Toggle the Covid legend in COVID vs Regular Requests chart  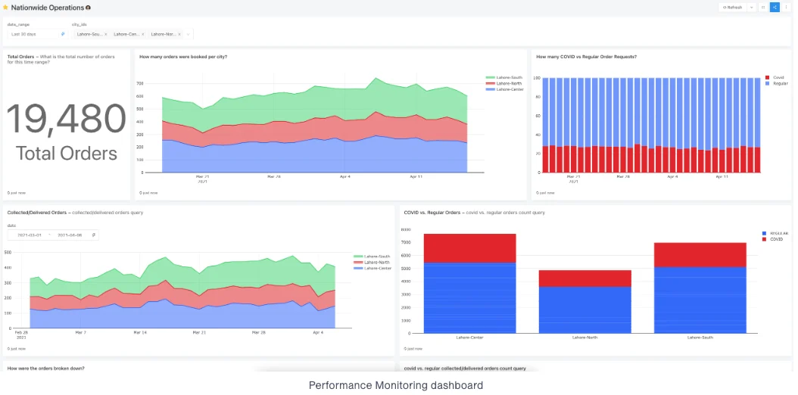(x=775, y=77)
